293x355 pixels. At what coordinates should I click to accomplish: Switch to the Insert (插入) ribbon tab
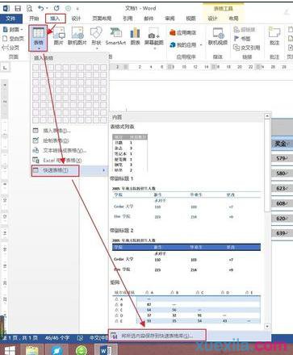tap(55, 19)
